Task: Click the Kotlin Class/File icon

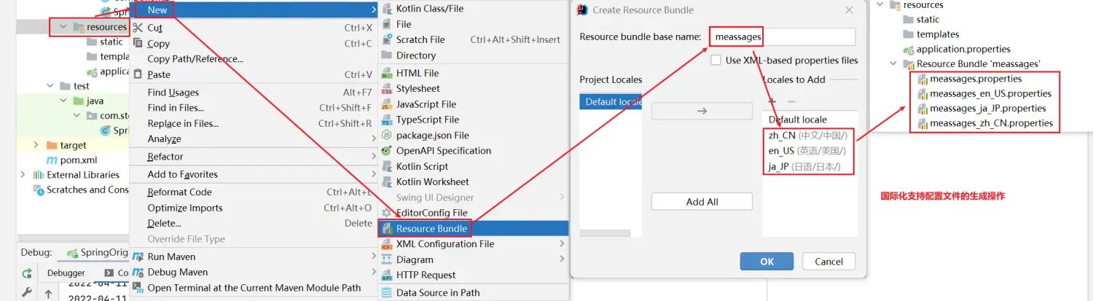Action: tap(387, 9)
